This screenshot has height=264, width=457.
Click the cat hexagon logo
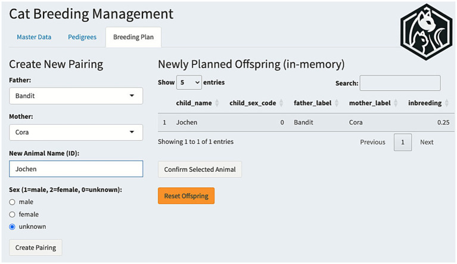pyautogui.click(x=427, y=32)
